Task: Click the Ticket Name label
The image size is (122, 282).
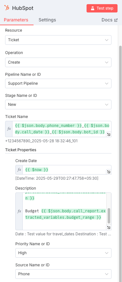Action: (x=17, y=116)
